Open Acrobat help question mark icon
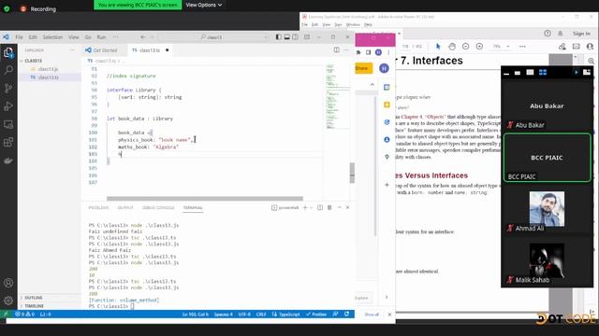Image resolution: width=599 pixels, height=336 pixels. point(548,34)
